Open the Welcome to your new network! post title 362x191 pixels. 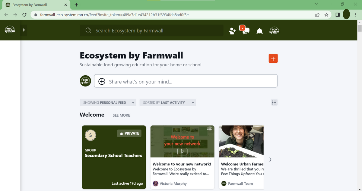pyautogui.click(x=182, y=164)
